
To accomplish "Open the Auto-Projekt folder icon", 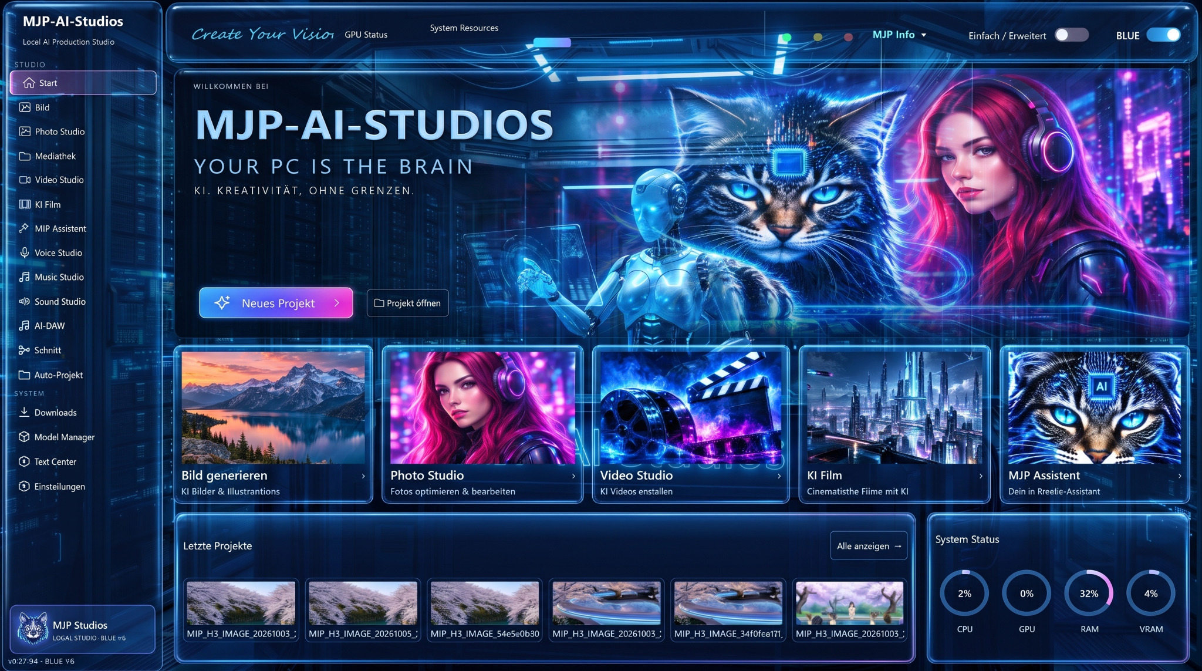I will [24, 375].
